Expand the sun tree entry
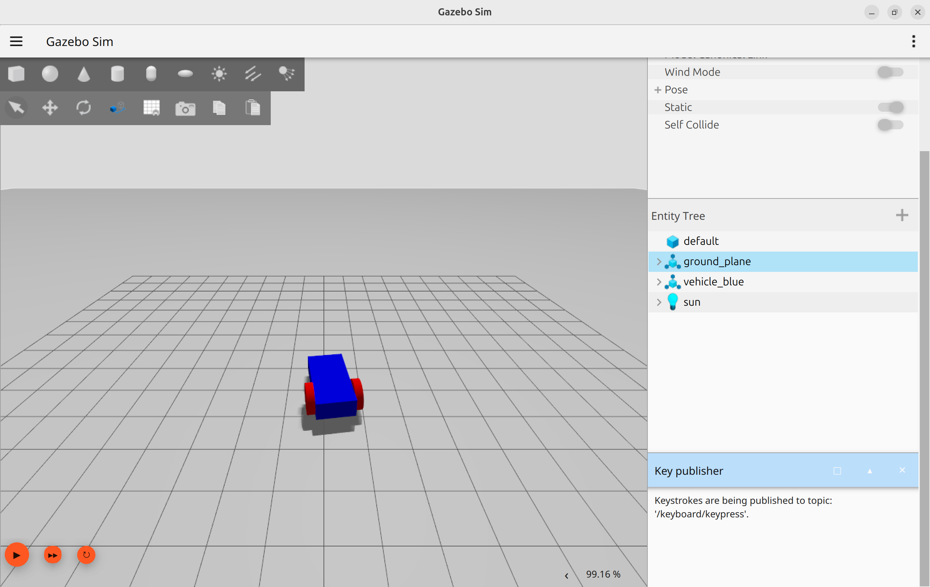 [659, 303]
